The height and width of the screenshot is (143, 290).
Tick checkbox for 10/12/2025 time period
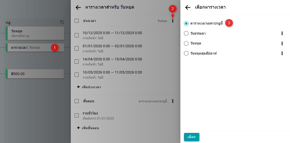pyautogui.click(x=77, y=35)
